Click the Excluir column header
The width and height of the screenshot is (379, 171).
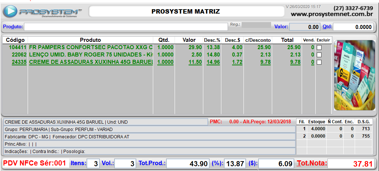(323, 40)
